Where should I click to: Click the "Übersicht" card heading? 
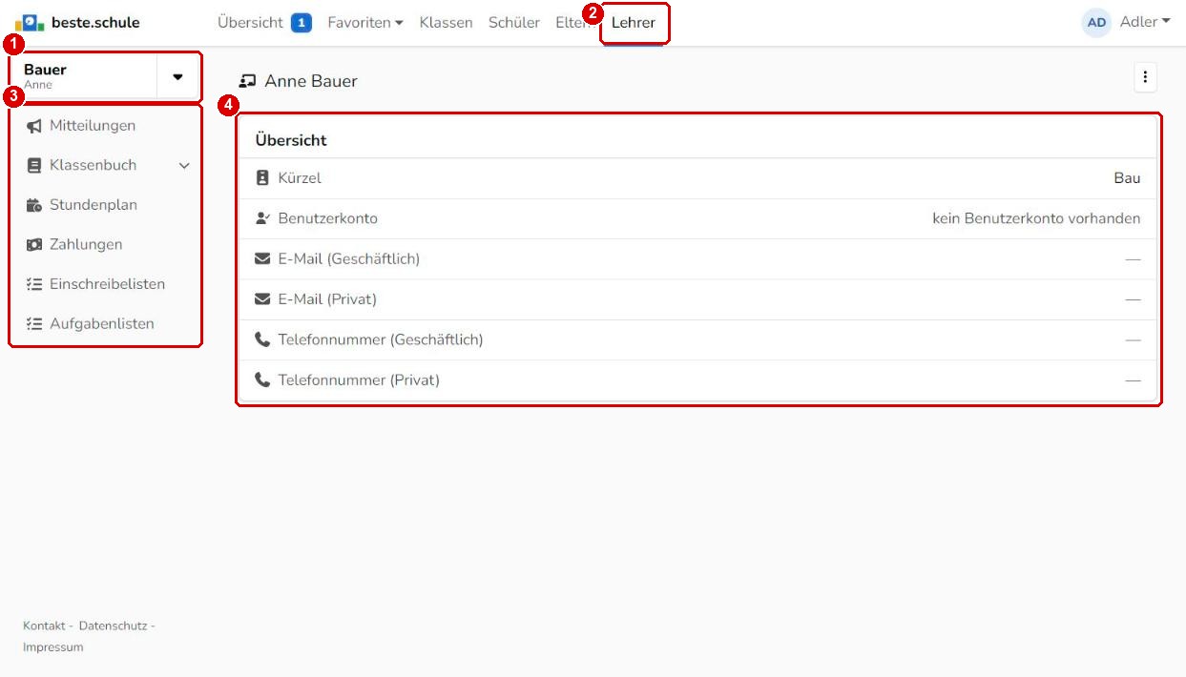tap(291, 140)
